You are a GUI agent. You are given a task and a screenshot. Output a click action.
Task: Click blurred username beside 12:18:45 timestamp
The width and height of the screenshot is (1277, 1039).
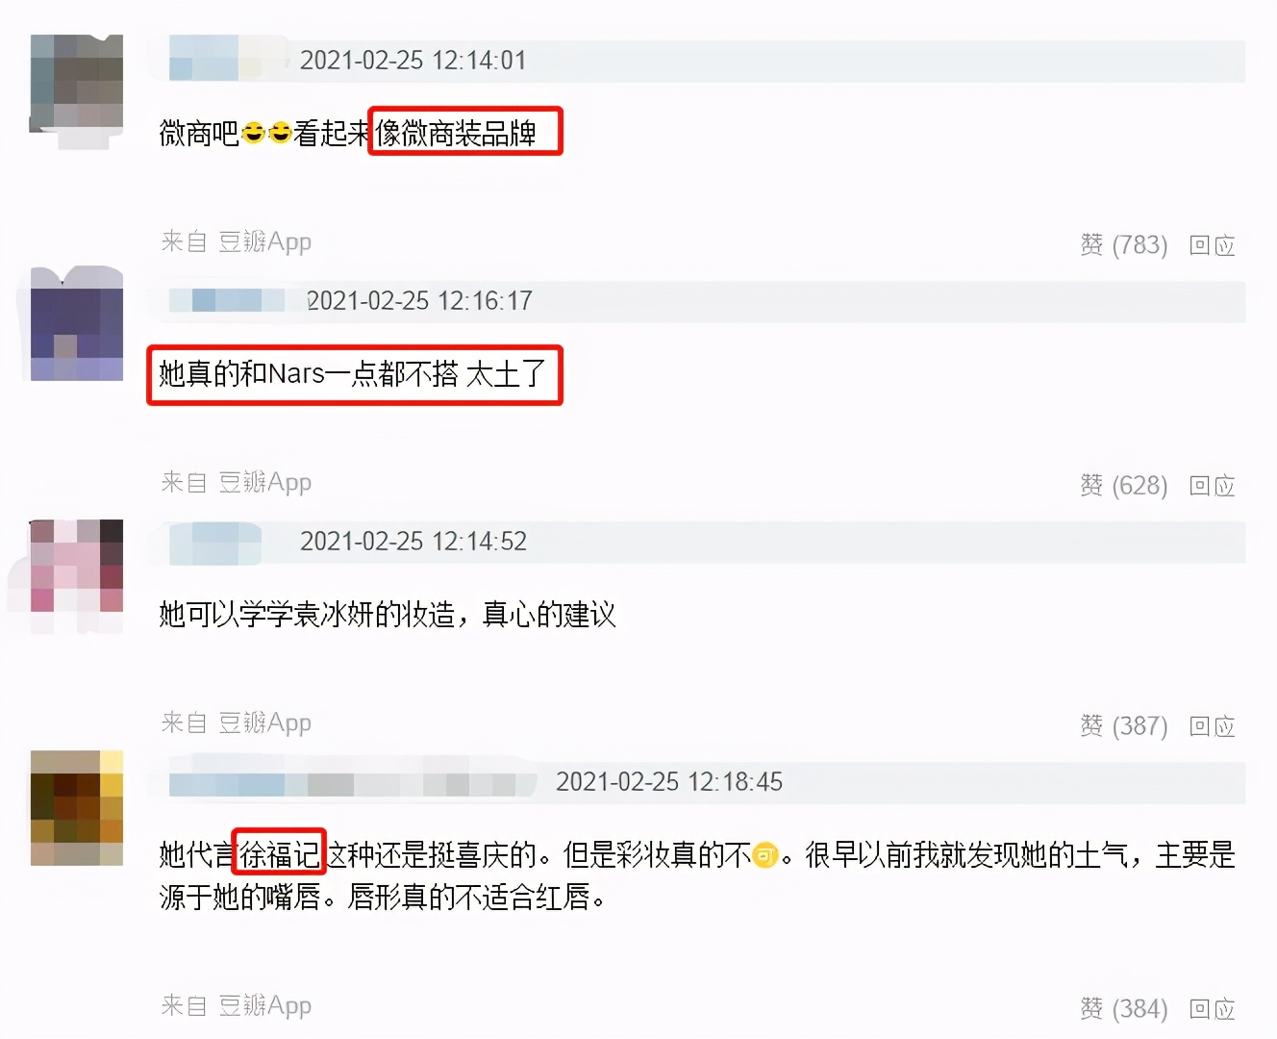(x=352, y=783)
